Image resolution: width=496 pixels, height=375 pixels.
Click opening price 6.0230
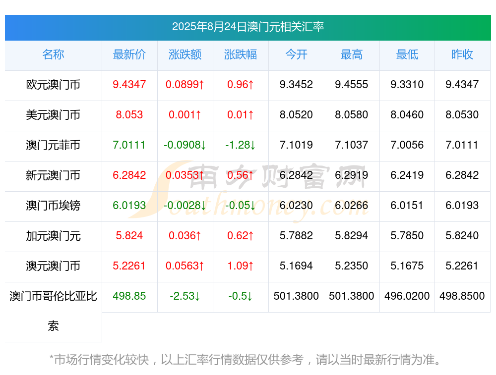click(x=296, y=206)
